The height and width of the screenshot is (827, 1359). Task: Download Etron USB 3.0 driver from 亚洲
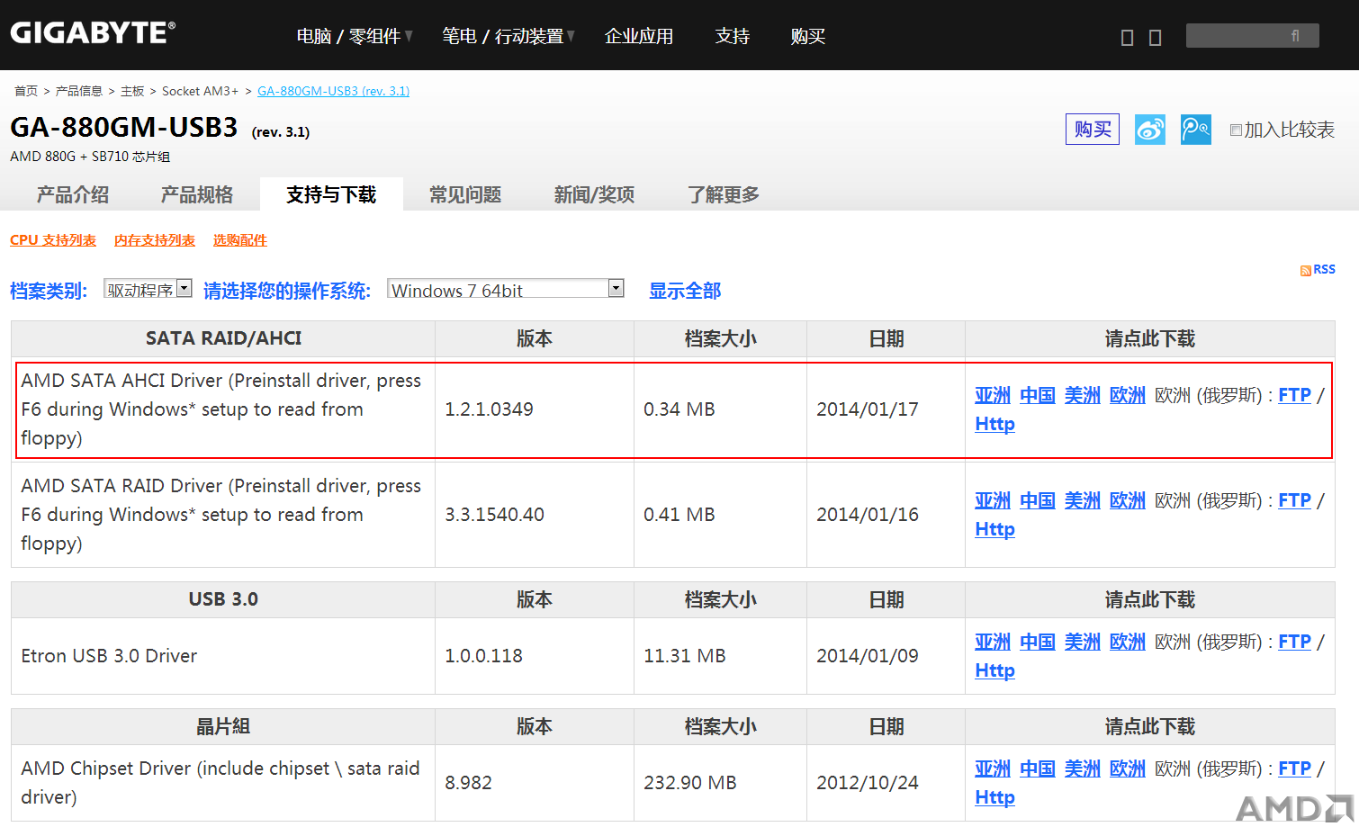click(x=993, y=642)
